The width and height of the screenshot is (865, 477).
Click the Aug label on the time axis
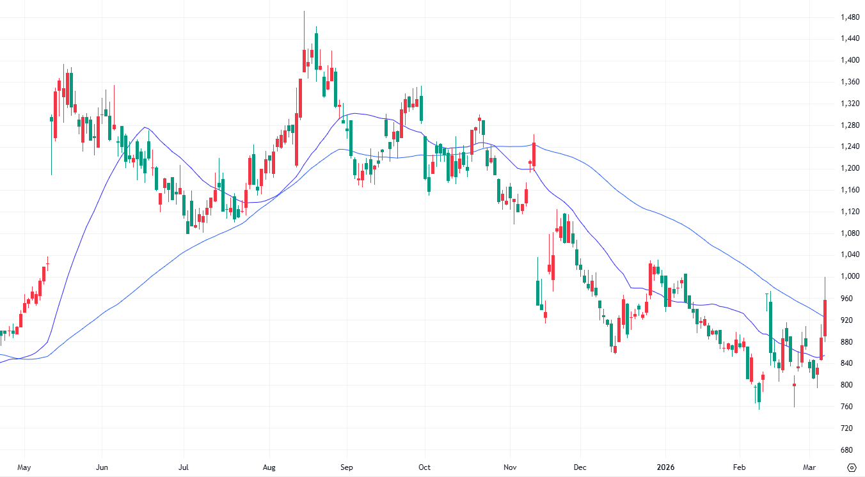coord(269,467)
